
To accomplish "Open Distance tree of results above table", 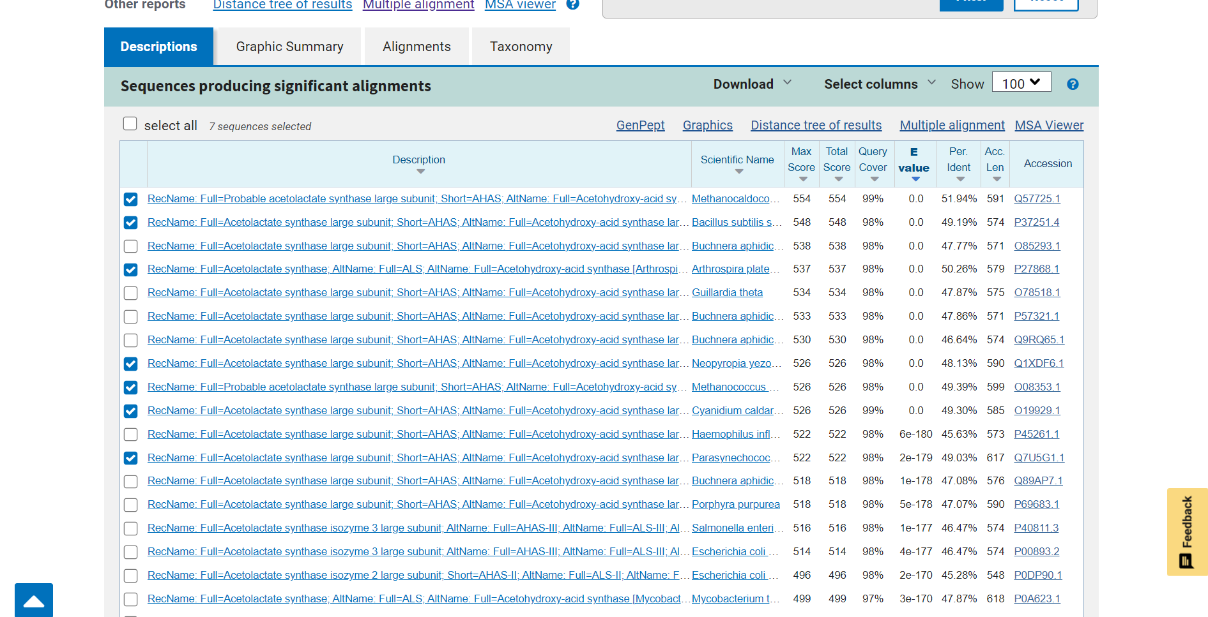I will click(816, 126).
